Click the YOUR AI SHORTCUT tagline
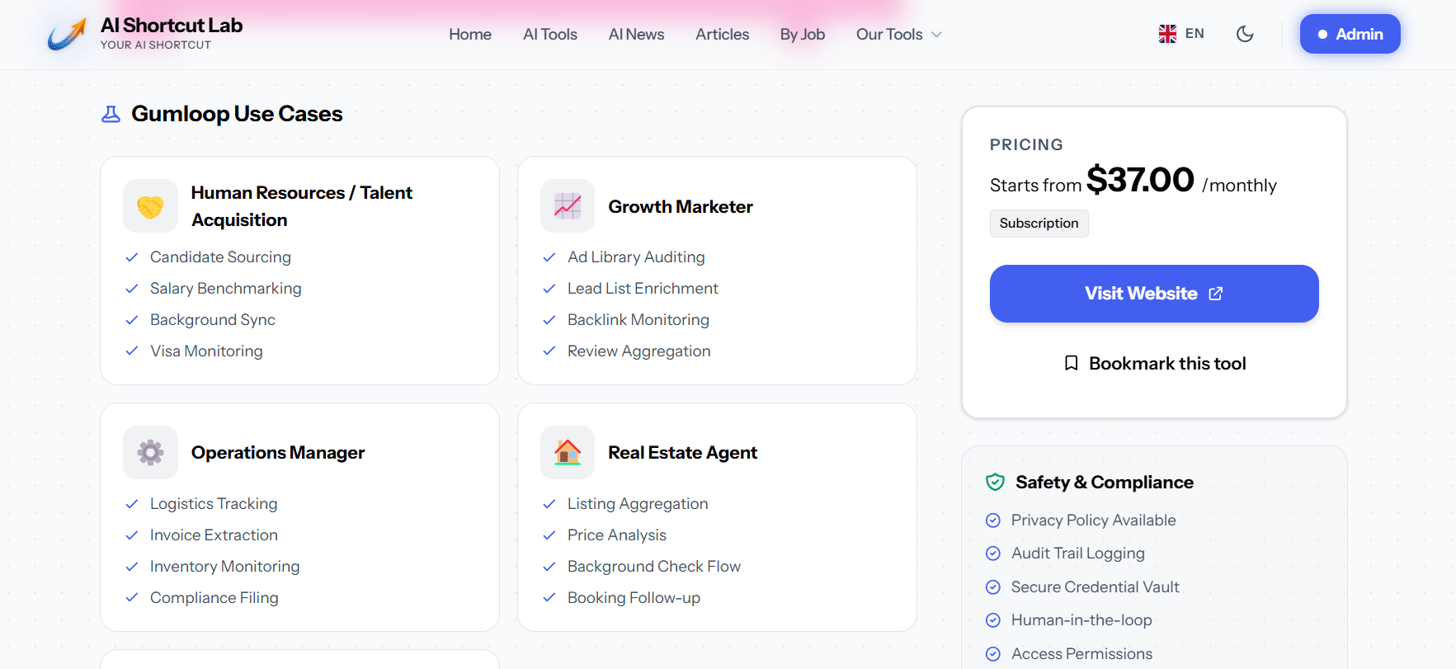This screenshot has height=669, width=1456. tap(156, 45)
